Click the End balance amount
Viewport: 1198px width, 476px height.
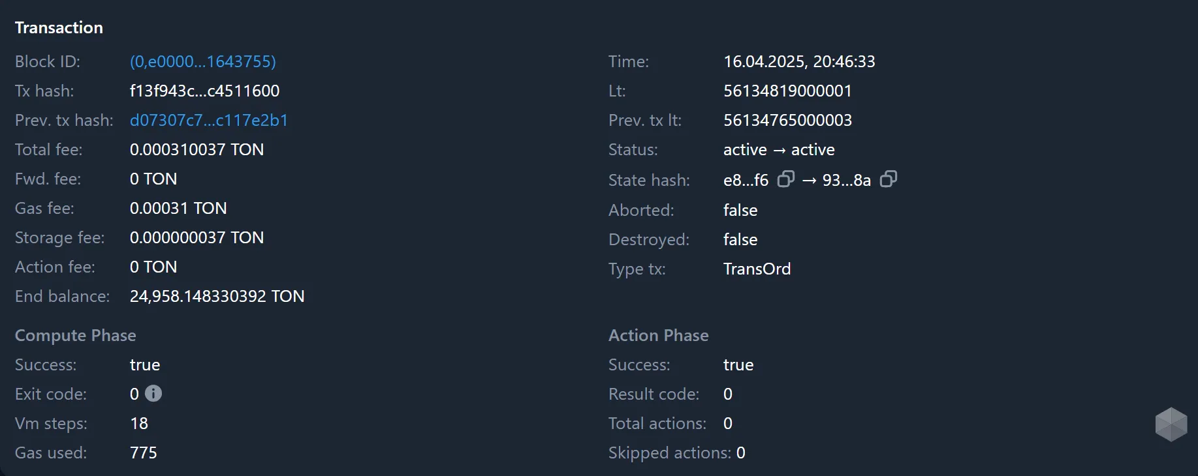(217, 296)
